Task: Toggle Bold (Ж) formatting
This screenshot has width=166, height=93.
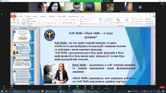Action: pos(39,23)
